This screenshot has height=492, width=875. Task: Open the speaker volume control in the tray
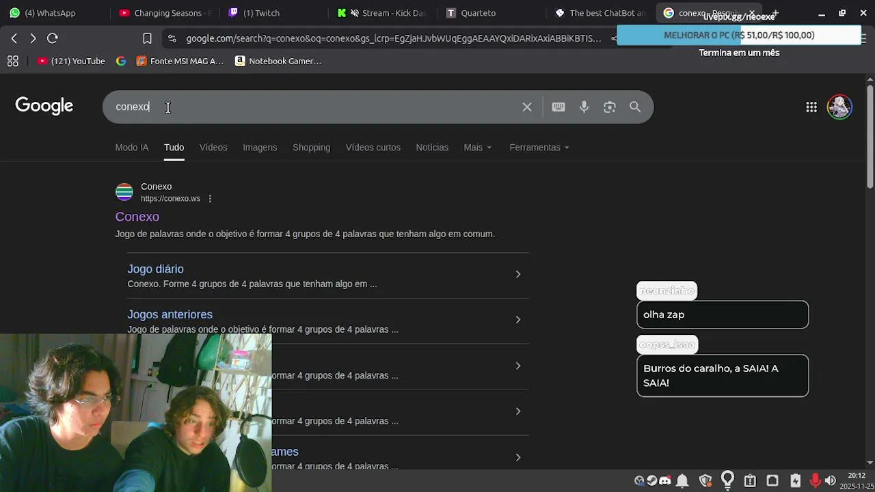pyautogui.click(x=830, y=480)
